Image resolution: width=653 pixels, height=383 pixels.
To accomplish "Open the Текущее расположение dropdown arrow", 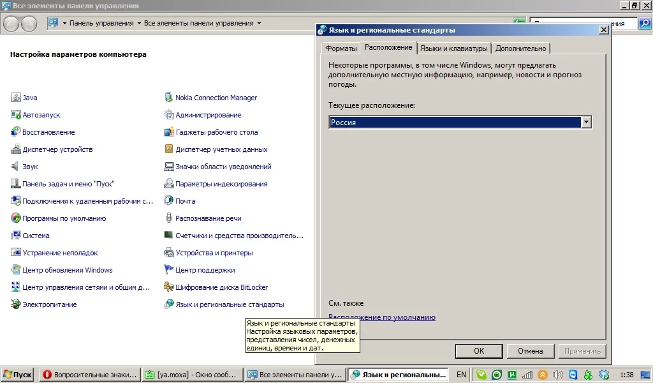I will point(586,122).
